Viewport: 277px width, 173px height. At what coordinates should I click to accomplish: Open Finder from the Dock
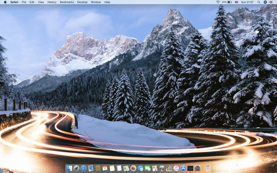(69, 168)
